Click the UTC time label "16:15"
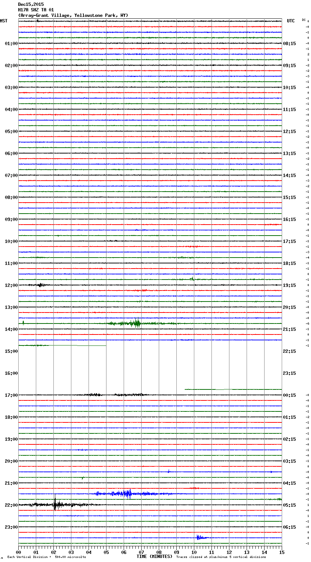Screen dimensions: 311x562 coord(289,219)
